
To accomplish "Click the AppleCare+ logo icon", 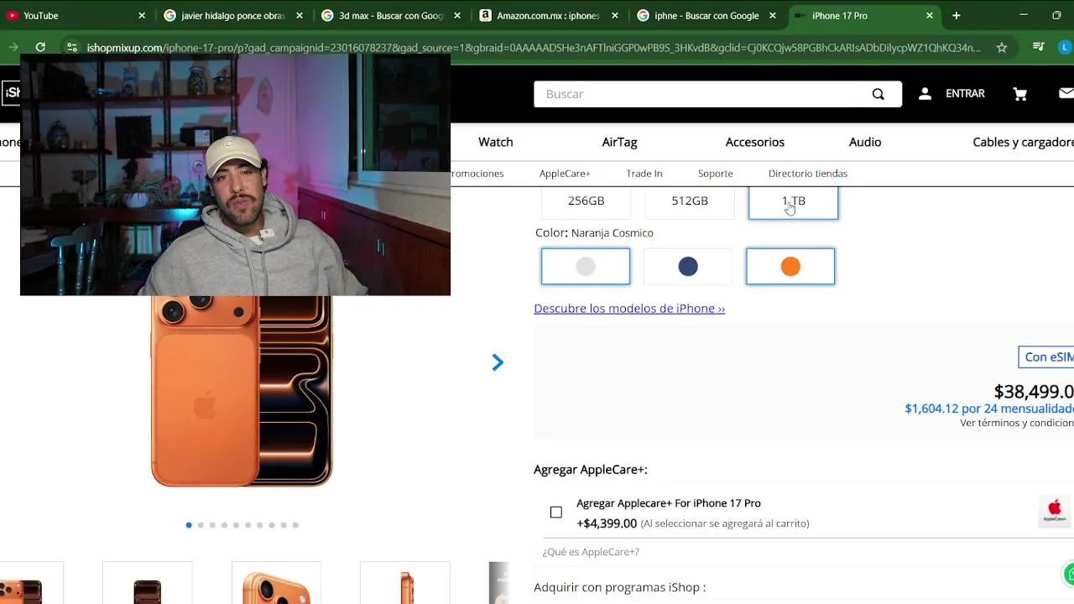I will pyautogui.click(x=1055, y=511).
